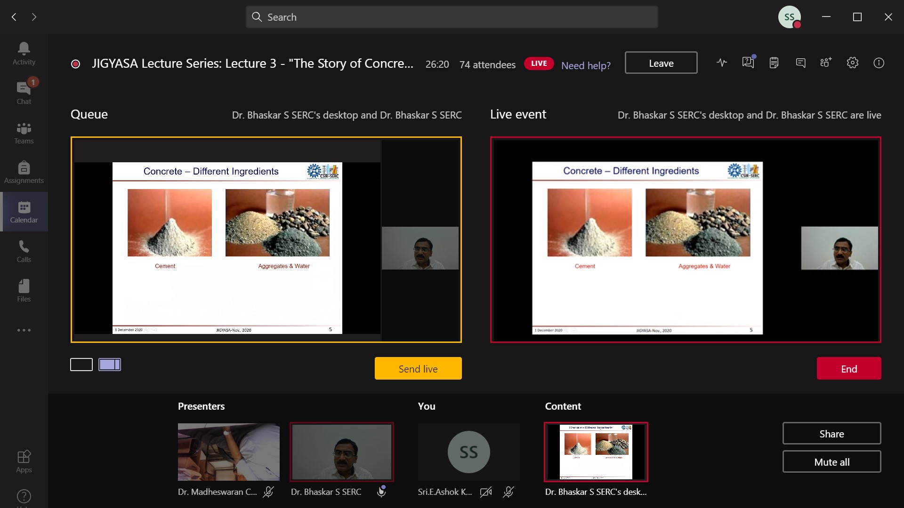The width and height of the screenshot is (904, 508).
Task: Click the Live event preview window
Action: click(x=686, y=240)
